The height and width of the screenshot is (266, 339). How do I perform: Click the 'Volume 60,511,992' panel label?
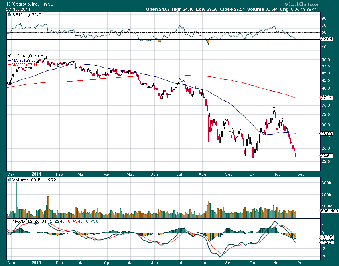pyautogui.click(x=34, y=180)
